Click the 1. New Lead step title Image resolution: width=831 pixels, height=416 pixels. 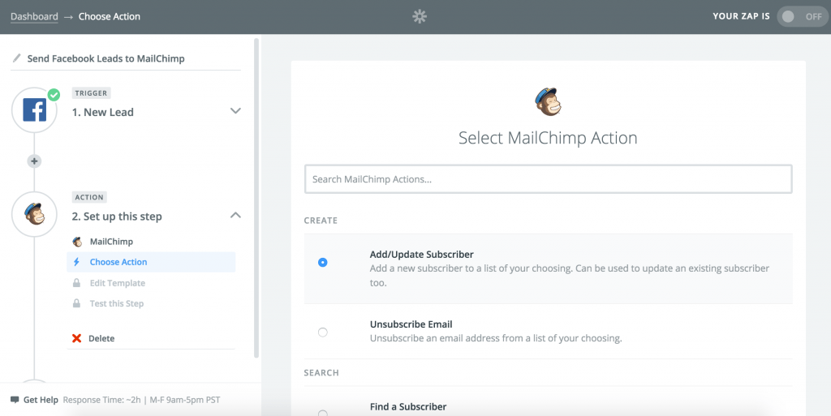(103, 112)
